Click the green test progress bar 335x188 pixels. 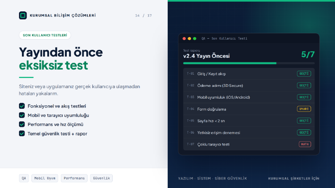tap(249, 63)
